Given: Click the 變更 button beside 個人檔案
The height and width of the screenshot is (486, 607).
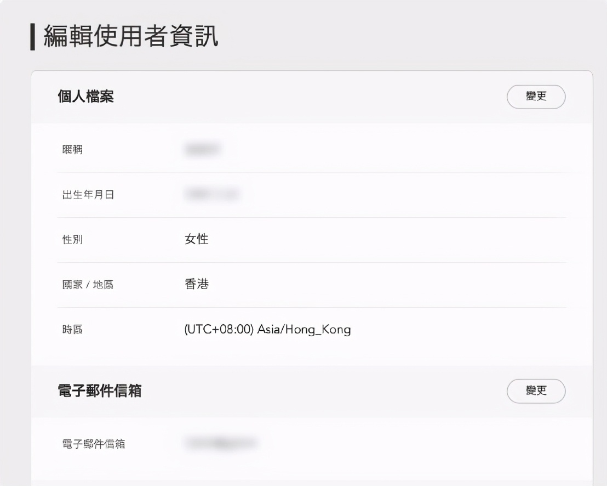Looking at the screenshot, I should click(x=536, y=97).
